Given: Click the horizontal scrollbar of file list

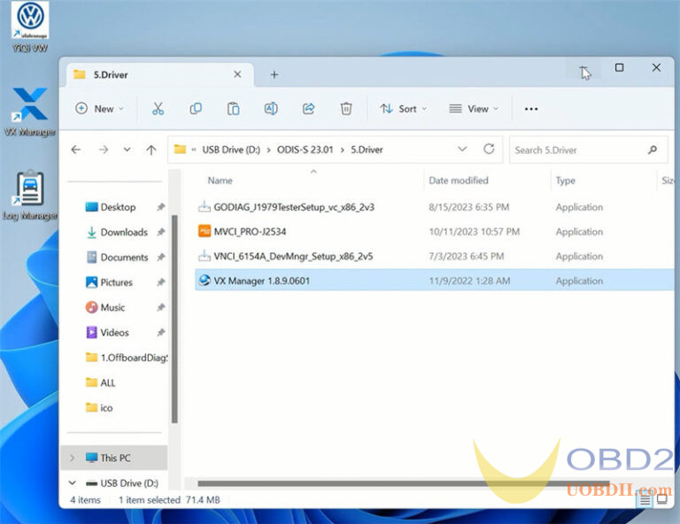Looking at the screenshot, I should point(404,483).
